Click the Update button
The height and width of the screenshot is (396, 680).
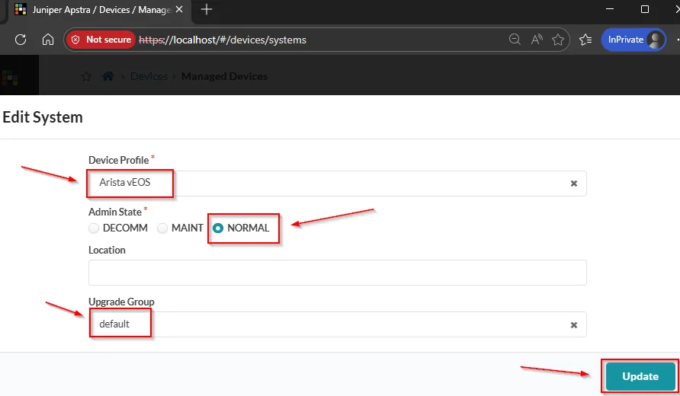(x=640, y=376)
